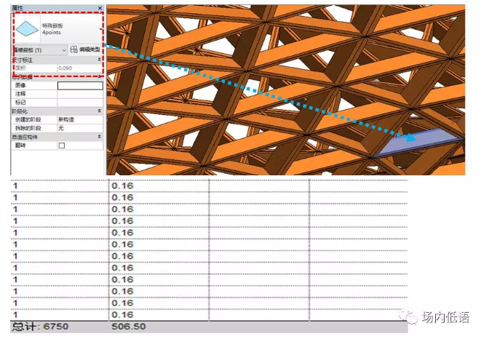This screenshot has width=481, height=347.
Task: Open the 创建的阶段 value 新构造
Action: click(x=80, y=119)
